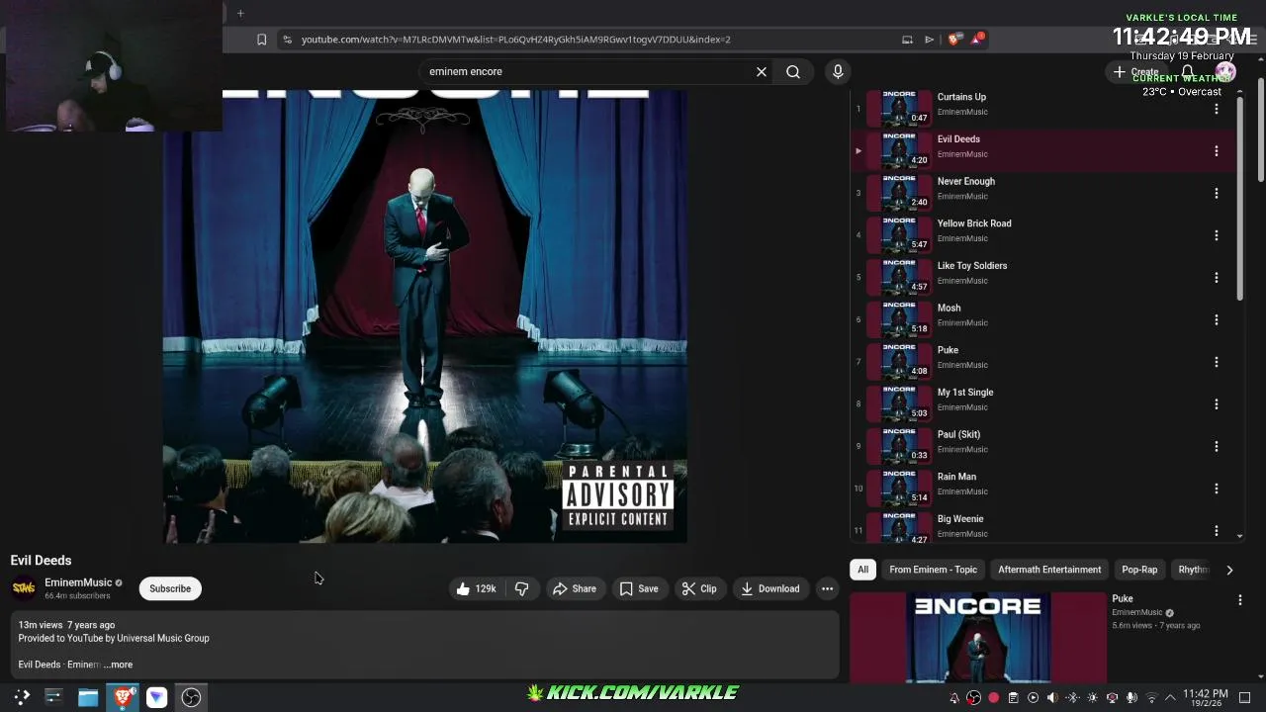Open the purple app icon in taskbar
This screenshot has height=712, width=1266.
(156, 697)
